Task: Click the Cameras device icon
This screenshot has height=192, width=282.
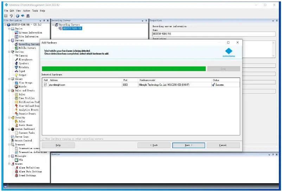Action: tap(17, 56)
